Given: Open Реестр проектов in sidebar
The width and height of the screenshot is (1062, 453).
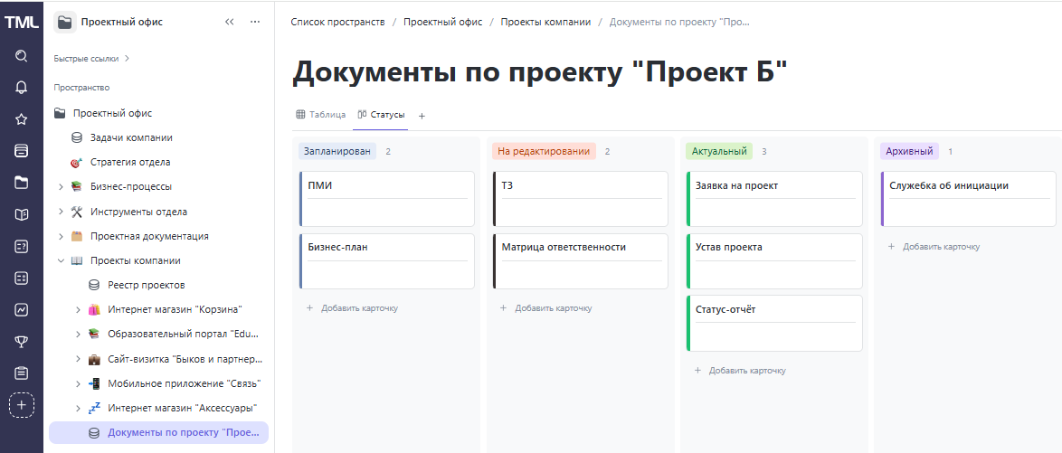Looking at the screenshot, I should point(147,285).
